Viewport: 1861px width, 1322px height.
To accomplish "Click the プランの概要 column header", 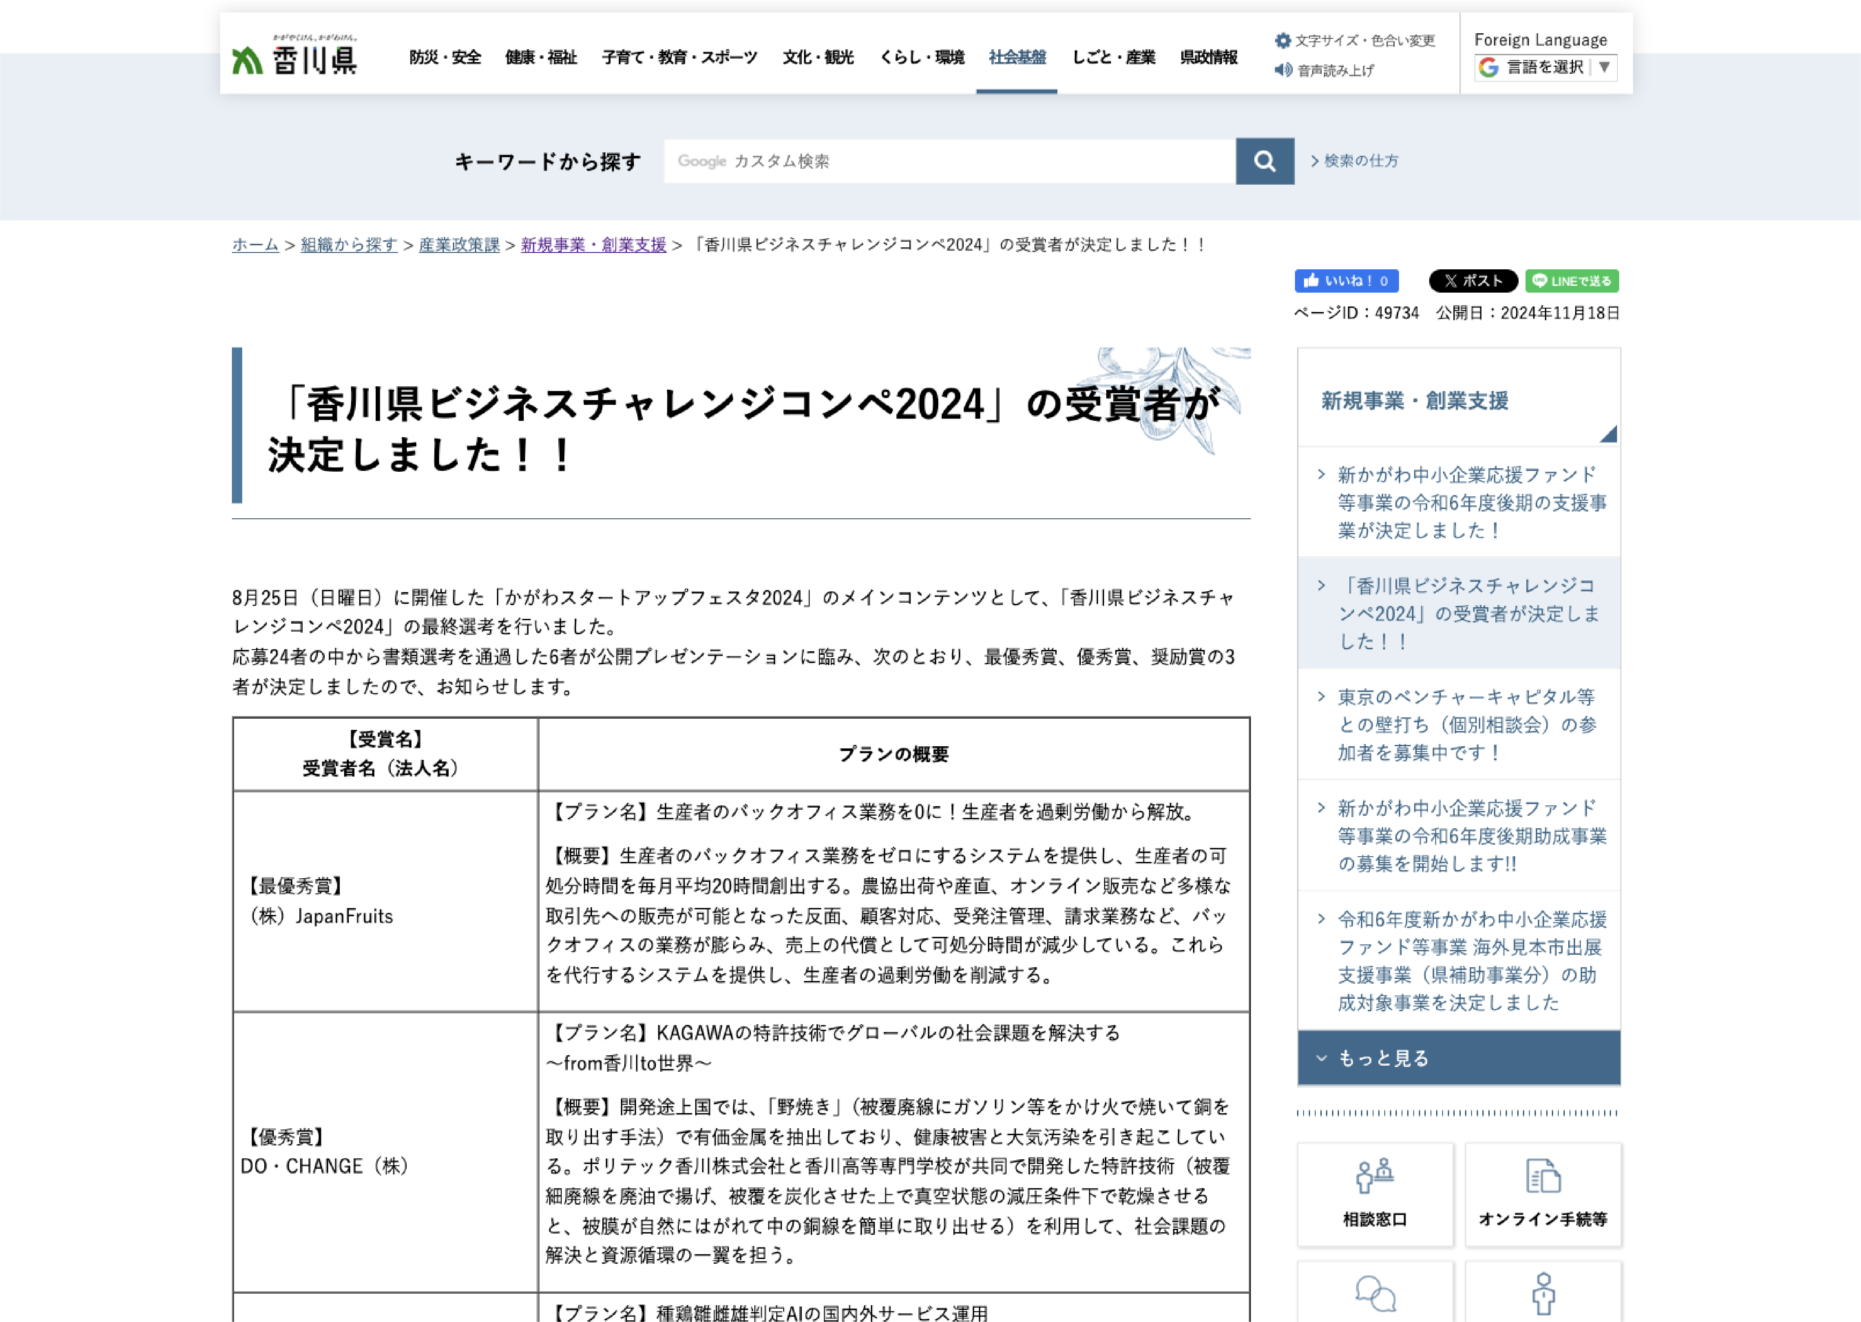I will (893, 754).
